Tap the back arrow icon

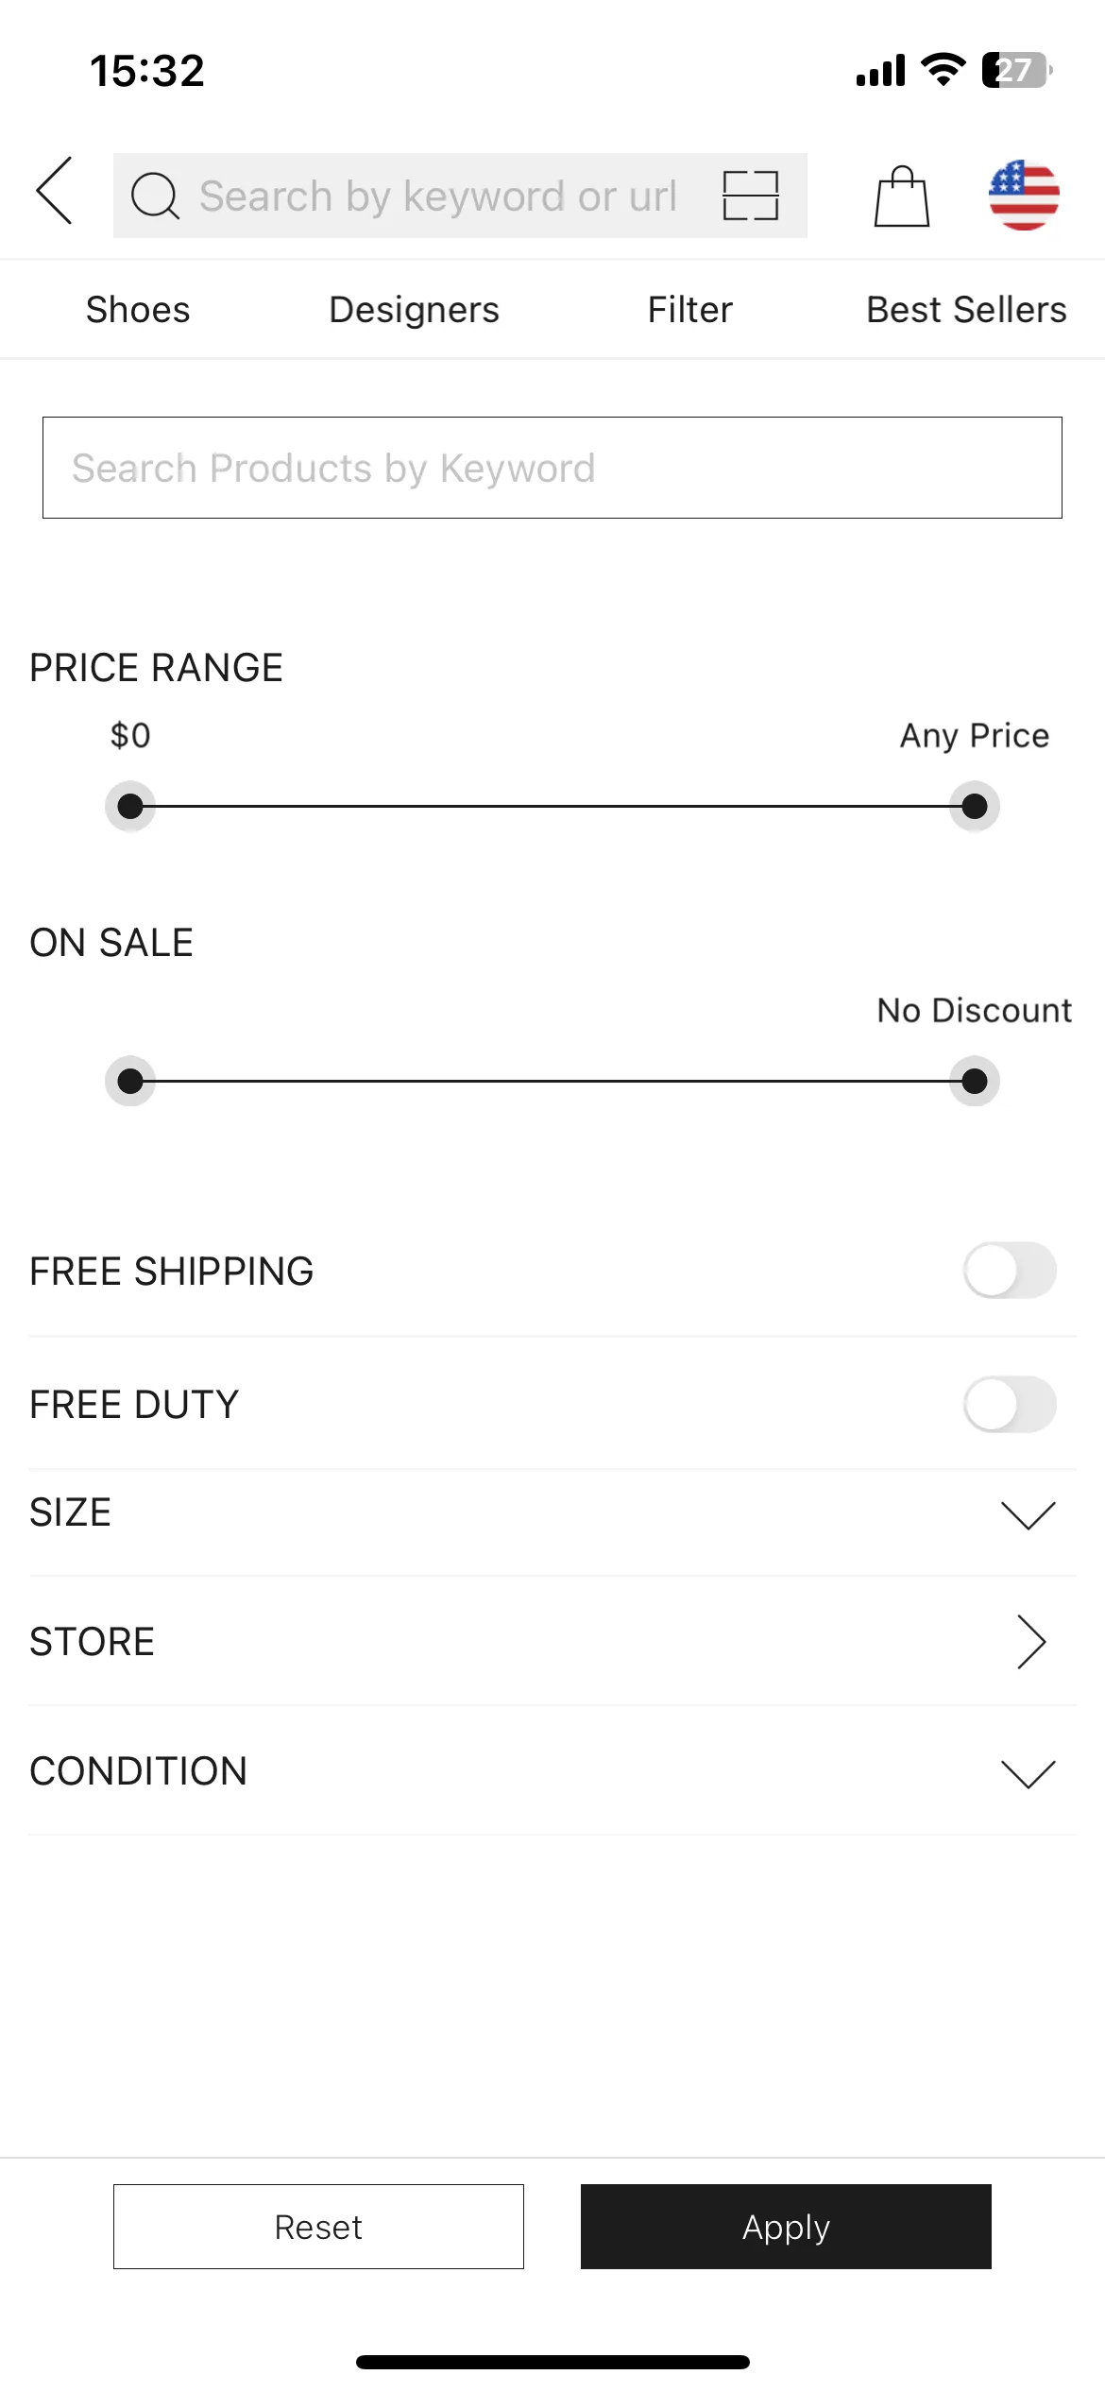pyautogui.click(x=55, y=191)
